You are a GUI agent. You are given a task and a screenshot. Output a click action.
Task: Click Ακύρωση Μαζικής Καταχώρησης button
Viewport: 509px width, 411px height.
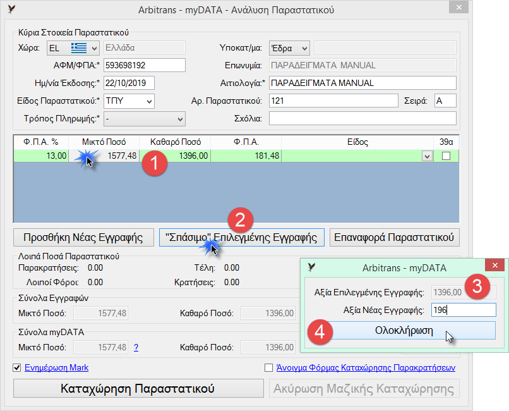[x=364, y=389]
